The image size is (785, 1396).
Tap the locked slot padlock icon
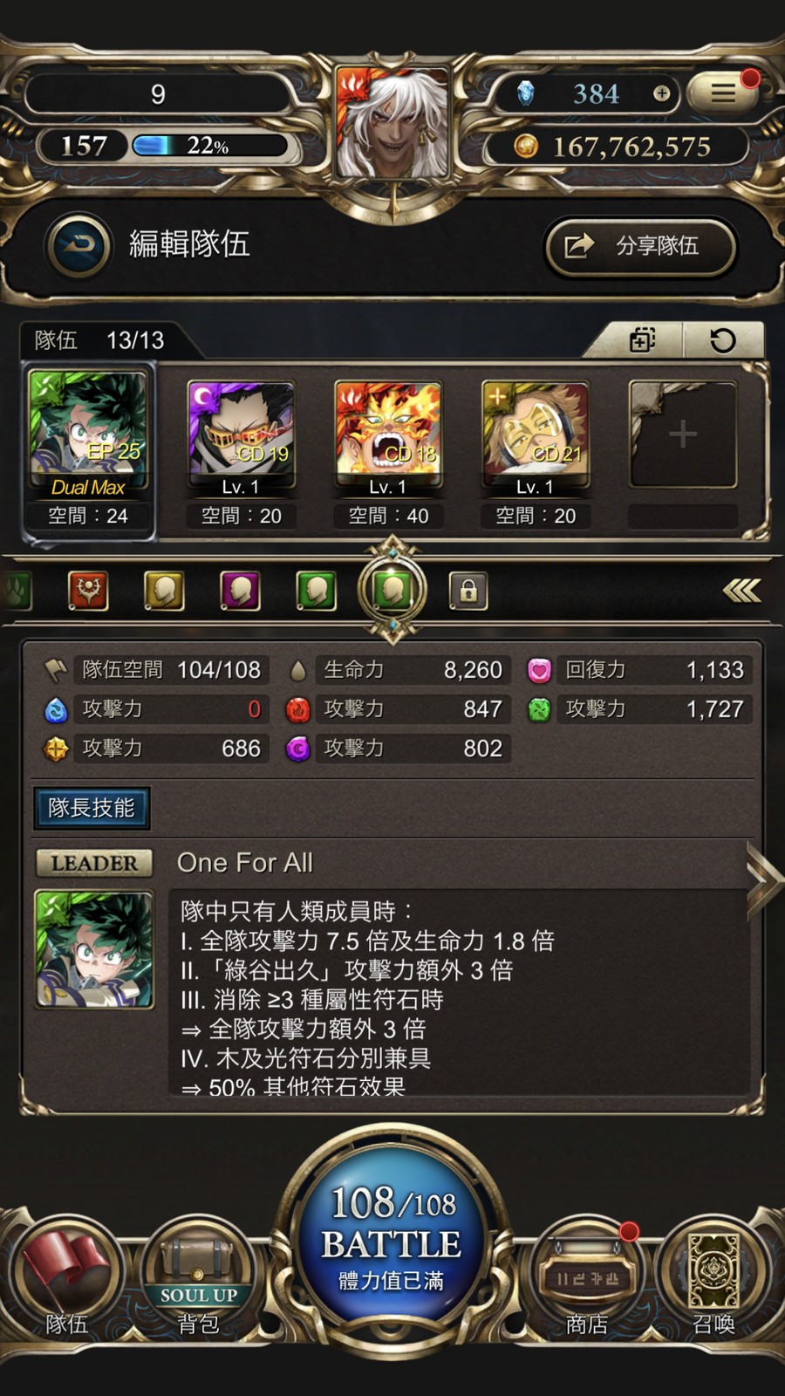coord(468,591)
